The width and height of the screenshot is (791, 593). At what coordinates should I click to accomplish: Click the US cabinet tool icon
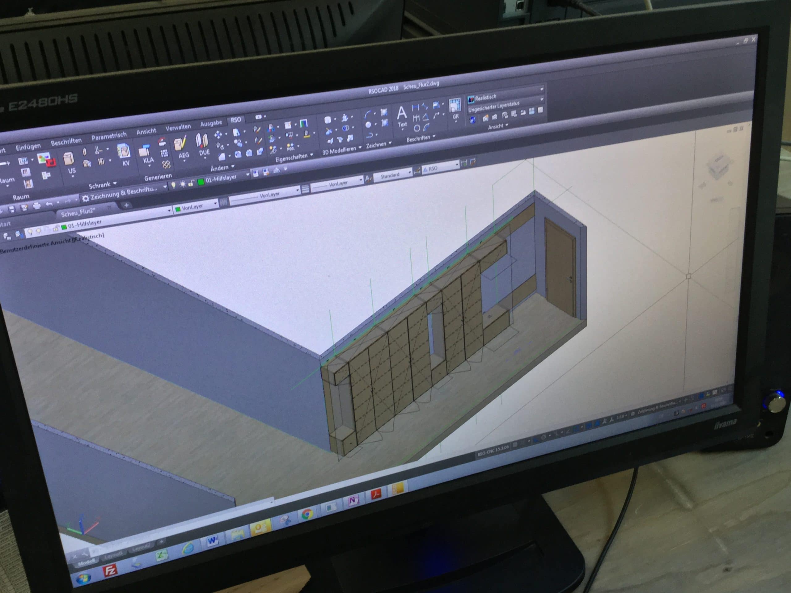coord(69,159)
